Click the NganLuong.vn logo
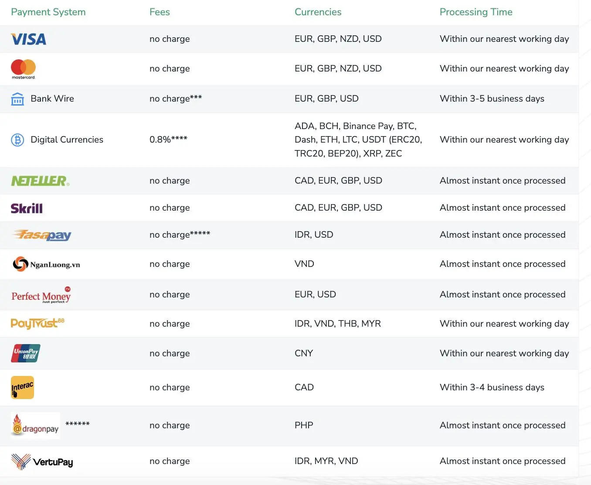 (x=46, y=264)
